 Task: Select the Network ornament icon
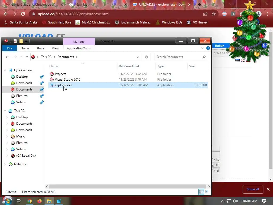pyautogui.click(x=11, y=164)
